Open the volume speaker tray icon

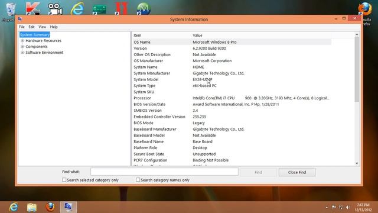[348, 207]
